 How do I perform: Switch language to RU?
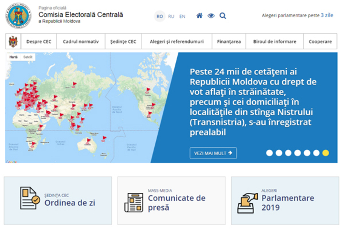click(171, 16)
